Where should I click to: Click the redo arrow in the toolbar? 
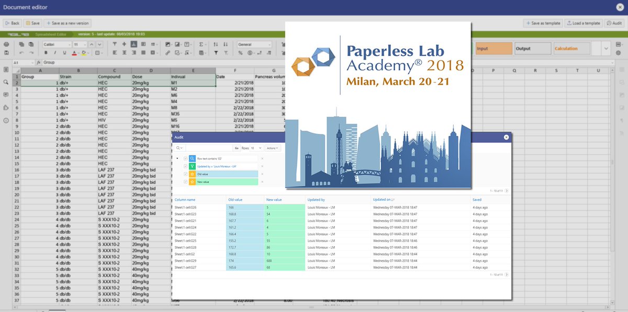31,53
